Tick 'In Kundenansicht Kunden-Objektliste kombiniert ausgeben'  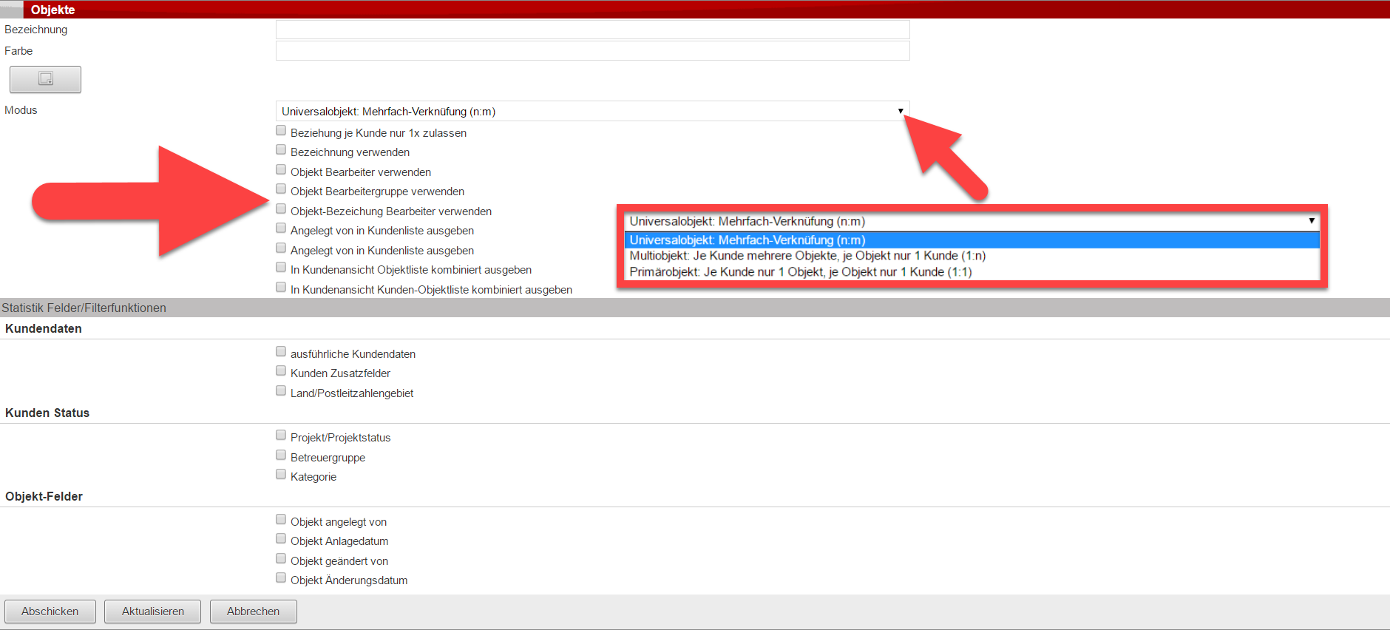281,288
